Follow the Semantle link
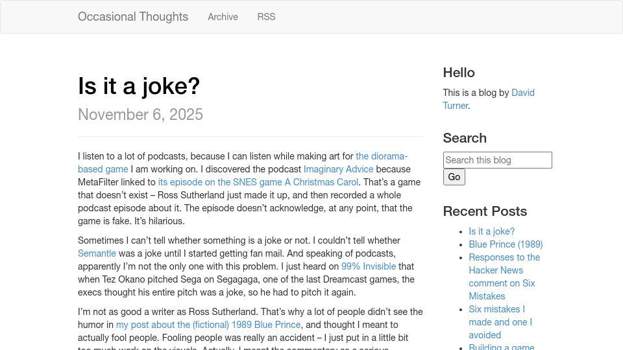Screen dimensions: 623x350 click(x=97, y=253)
